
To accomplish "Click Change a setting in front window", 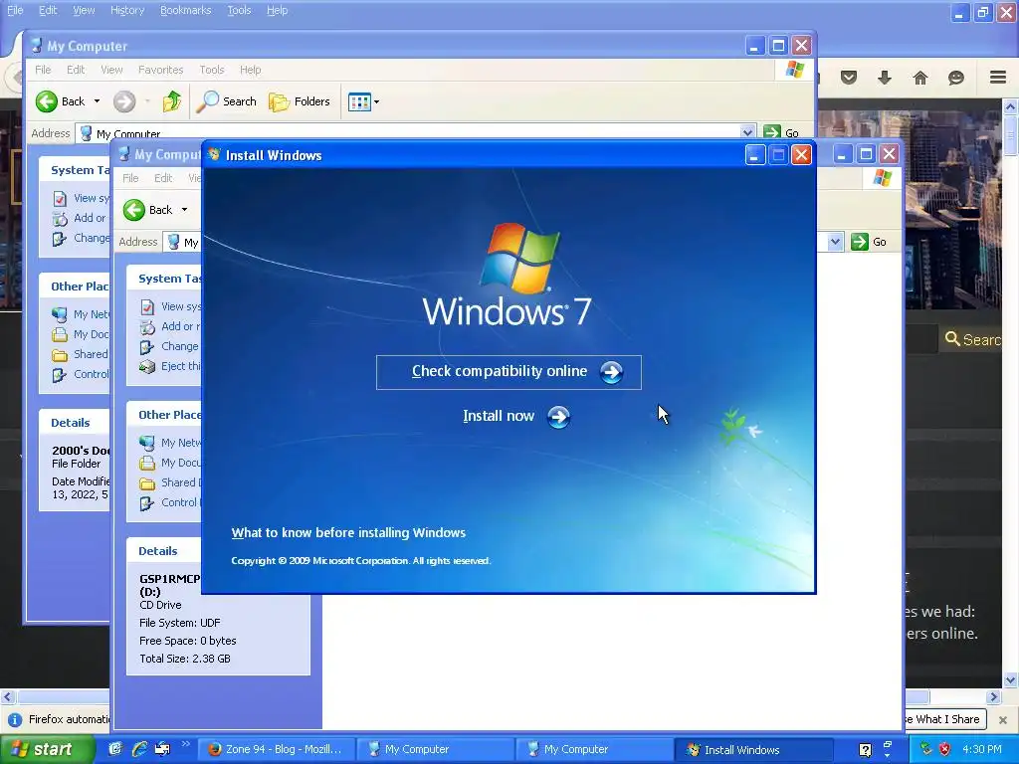I will [180, 346].
